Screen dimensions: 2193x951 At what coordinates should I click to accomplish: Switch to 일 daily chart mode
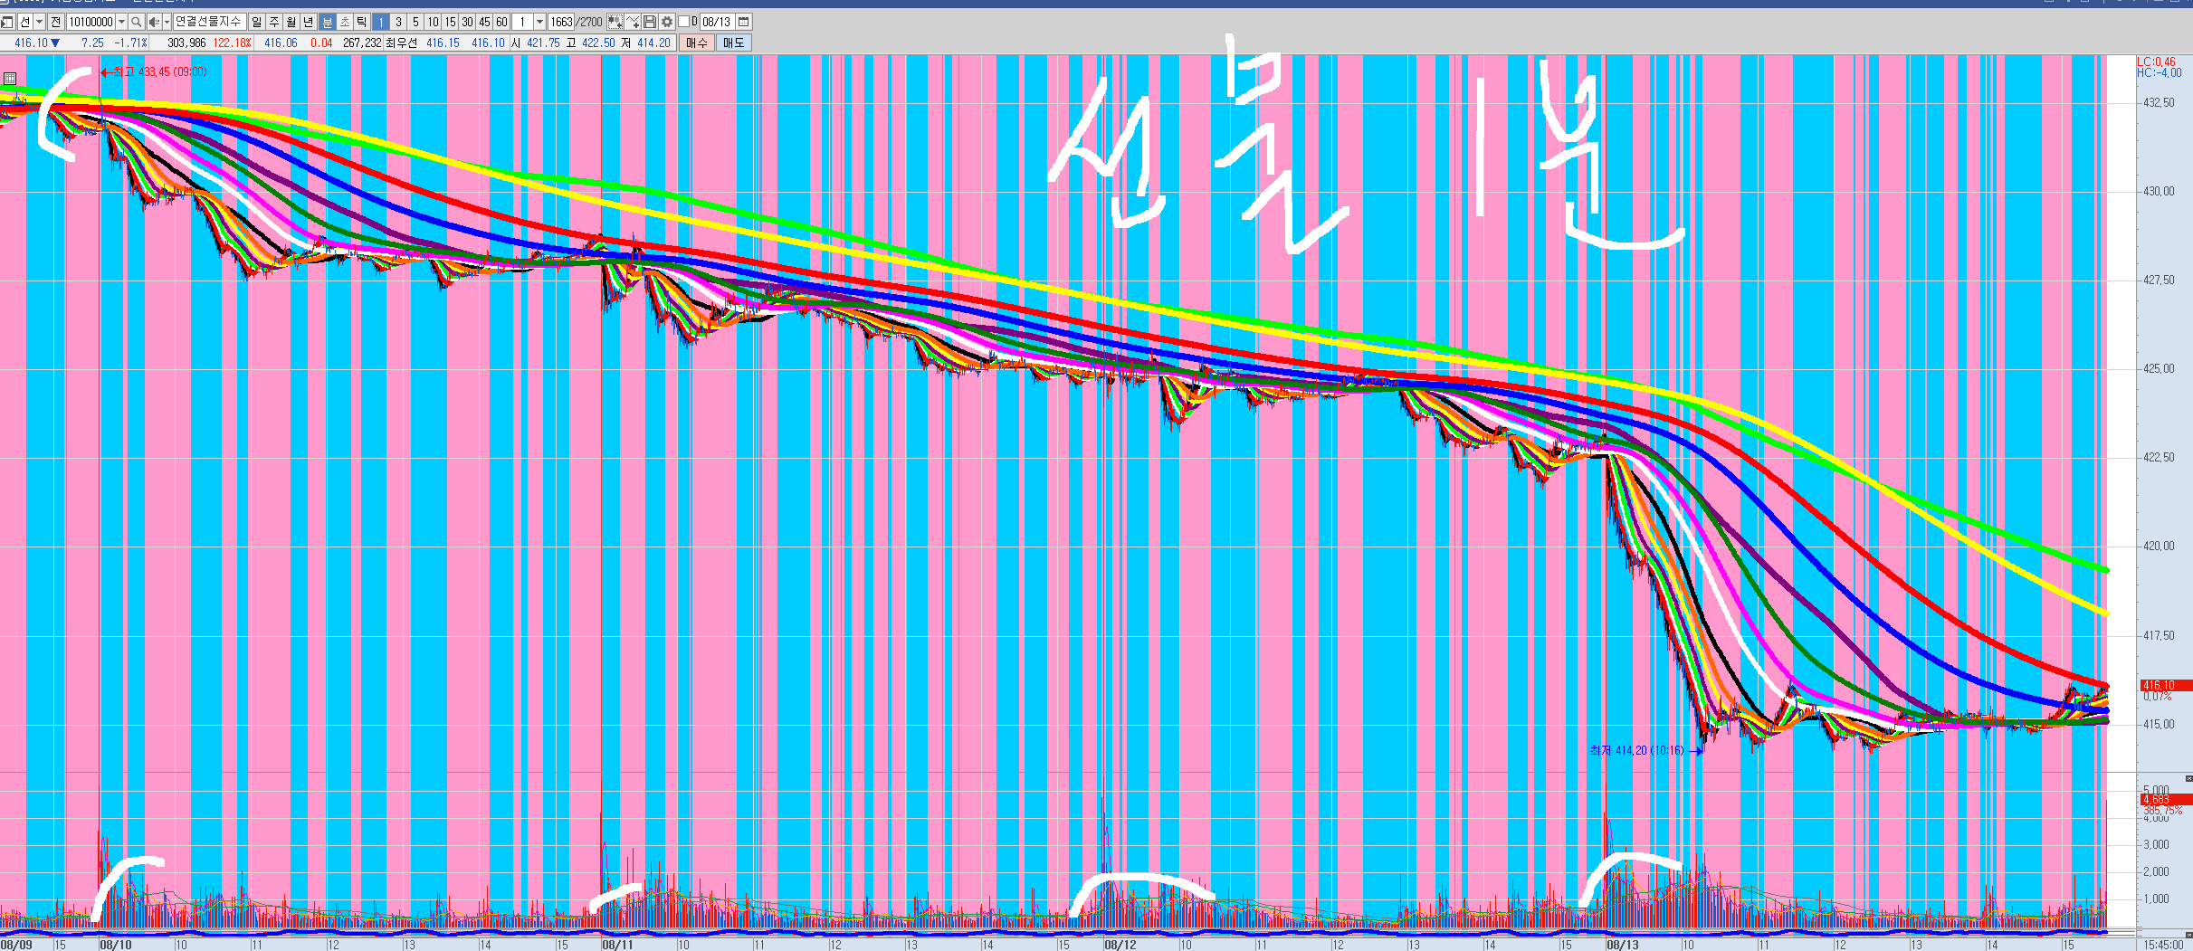click(x=256, y=22)
